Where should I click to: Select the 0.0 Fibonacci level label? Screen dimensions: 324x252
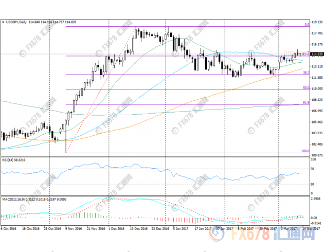point(306,24)
